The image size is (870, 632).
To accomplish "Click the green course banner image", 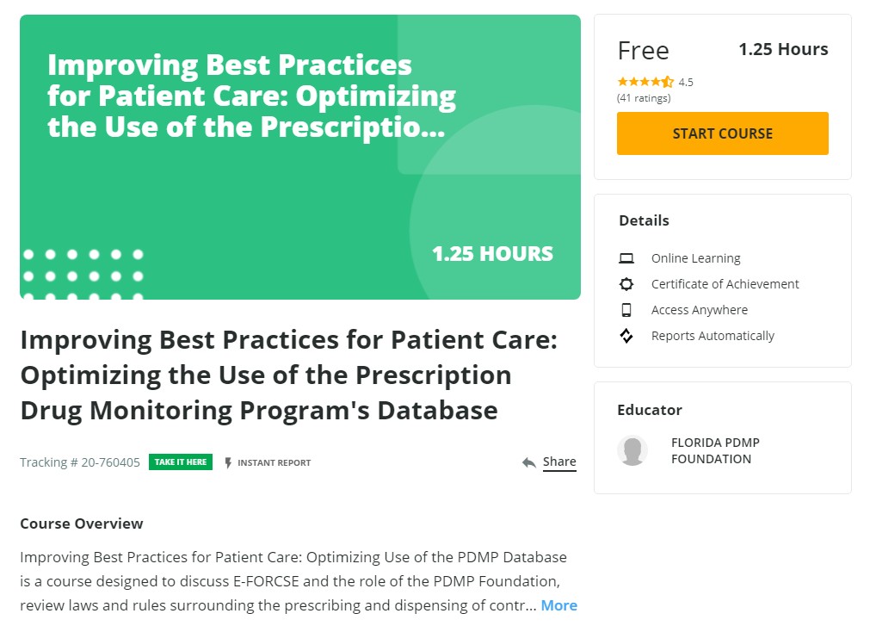I will [299, 157].
